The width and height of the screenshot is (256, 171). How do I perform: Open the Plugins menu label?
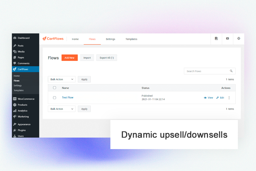tap(22, 130)
